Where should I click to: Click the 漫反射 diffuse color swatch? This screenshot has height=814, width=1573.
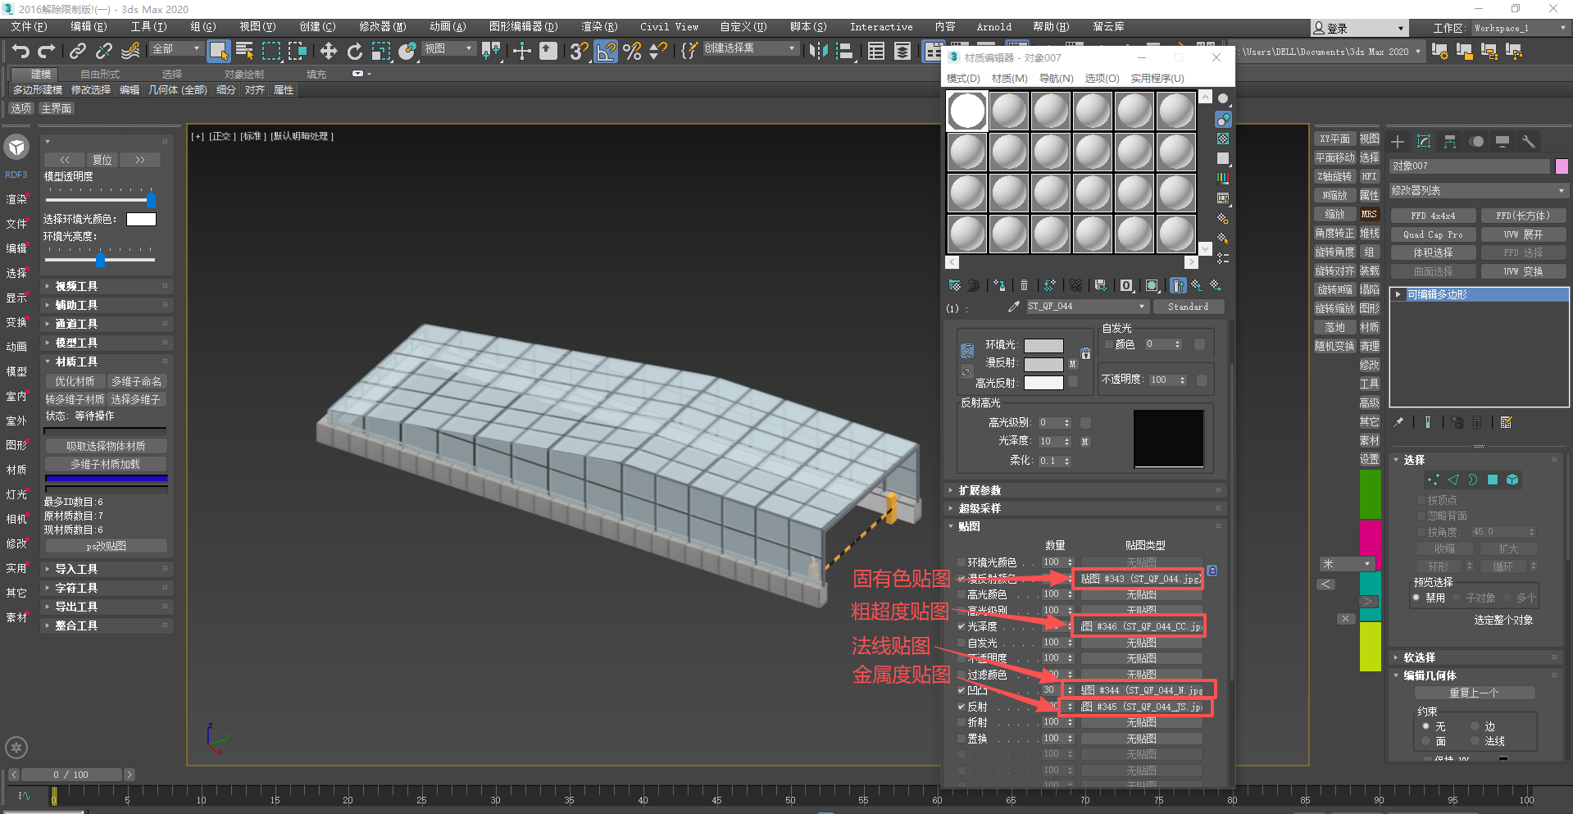coord(1043,364)
